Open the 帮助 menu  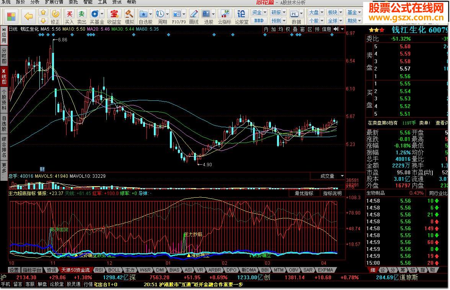point(132,2)
